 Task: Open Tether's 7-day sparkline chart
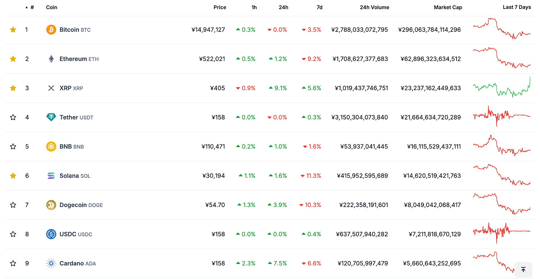[502, 116]
